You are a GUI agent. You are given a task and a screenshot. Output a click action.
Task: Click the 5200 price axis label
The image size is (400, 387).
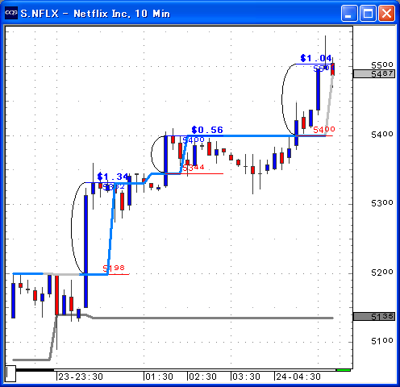382,273
